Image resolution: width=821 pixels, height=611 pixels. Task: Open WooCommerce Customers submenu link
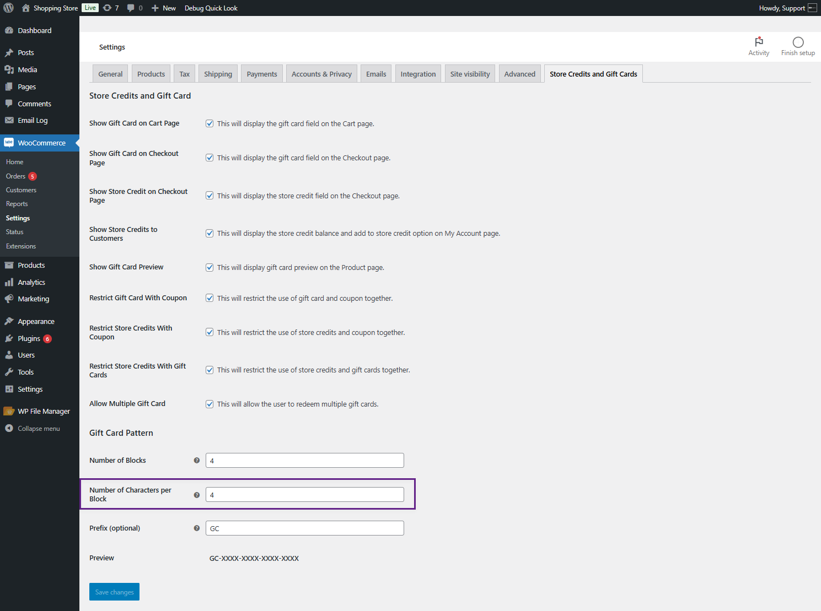[21, 190]
